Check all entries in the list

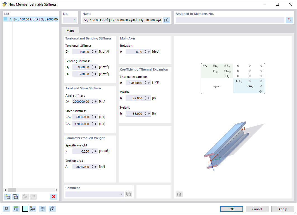pos(25,197)
